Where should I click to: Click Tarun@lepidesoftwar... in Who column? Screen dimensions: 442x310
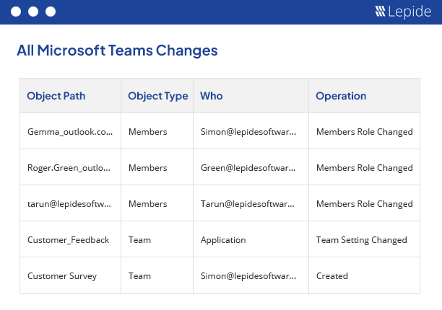coord(248,204)
